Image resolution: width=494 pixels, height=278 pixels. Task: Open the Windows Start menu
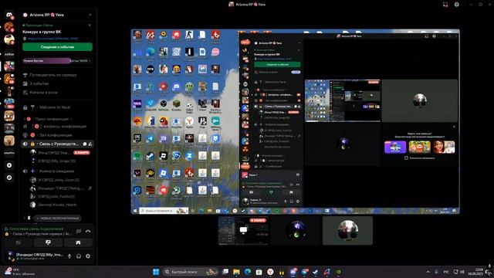[x=156, y=272]
